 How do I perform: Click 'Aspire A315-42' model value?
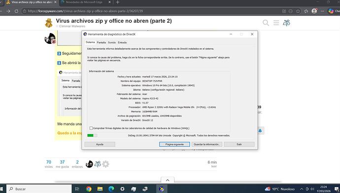(150, 98)
